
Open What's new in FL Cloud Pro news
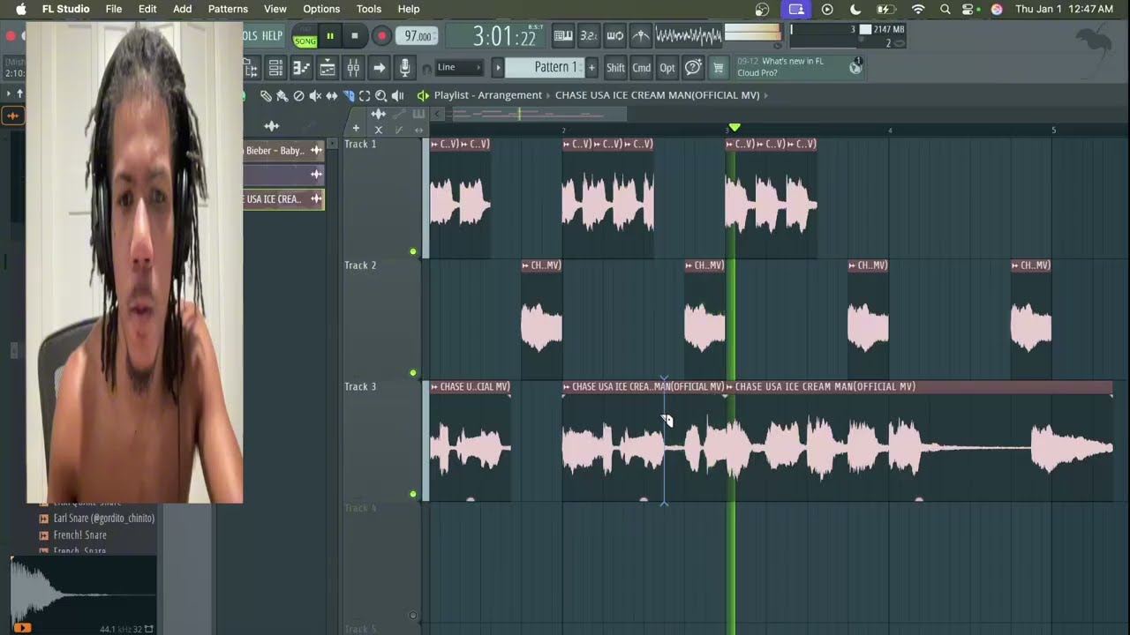point(788,67)
